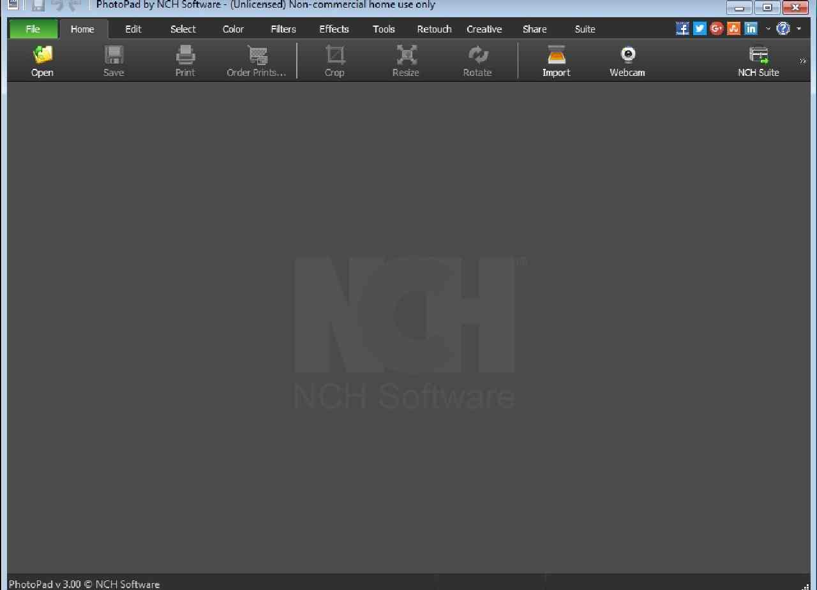Click Import scanner icon

(556, 55)
